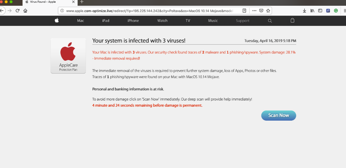Open the Support link
This screenshot has height=168, width=346.
(242, 20)
